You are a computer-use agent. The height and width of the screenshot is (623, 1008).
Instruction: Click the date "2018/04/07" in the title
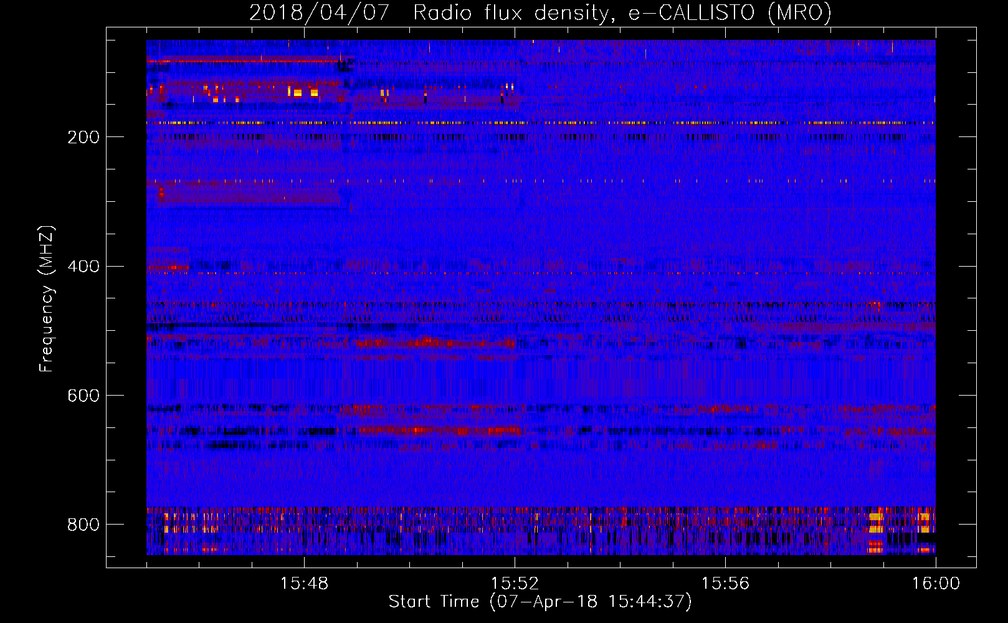tap(319, 13)
